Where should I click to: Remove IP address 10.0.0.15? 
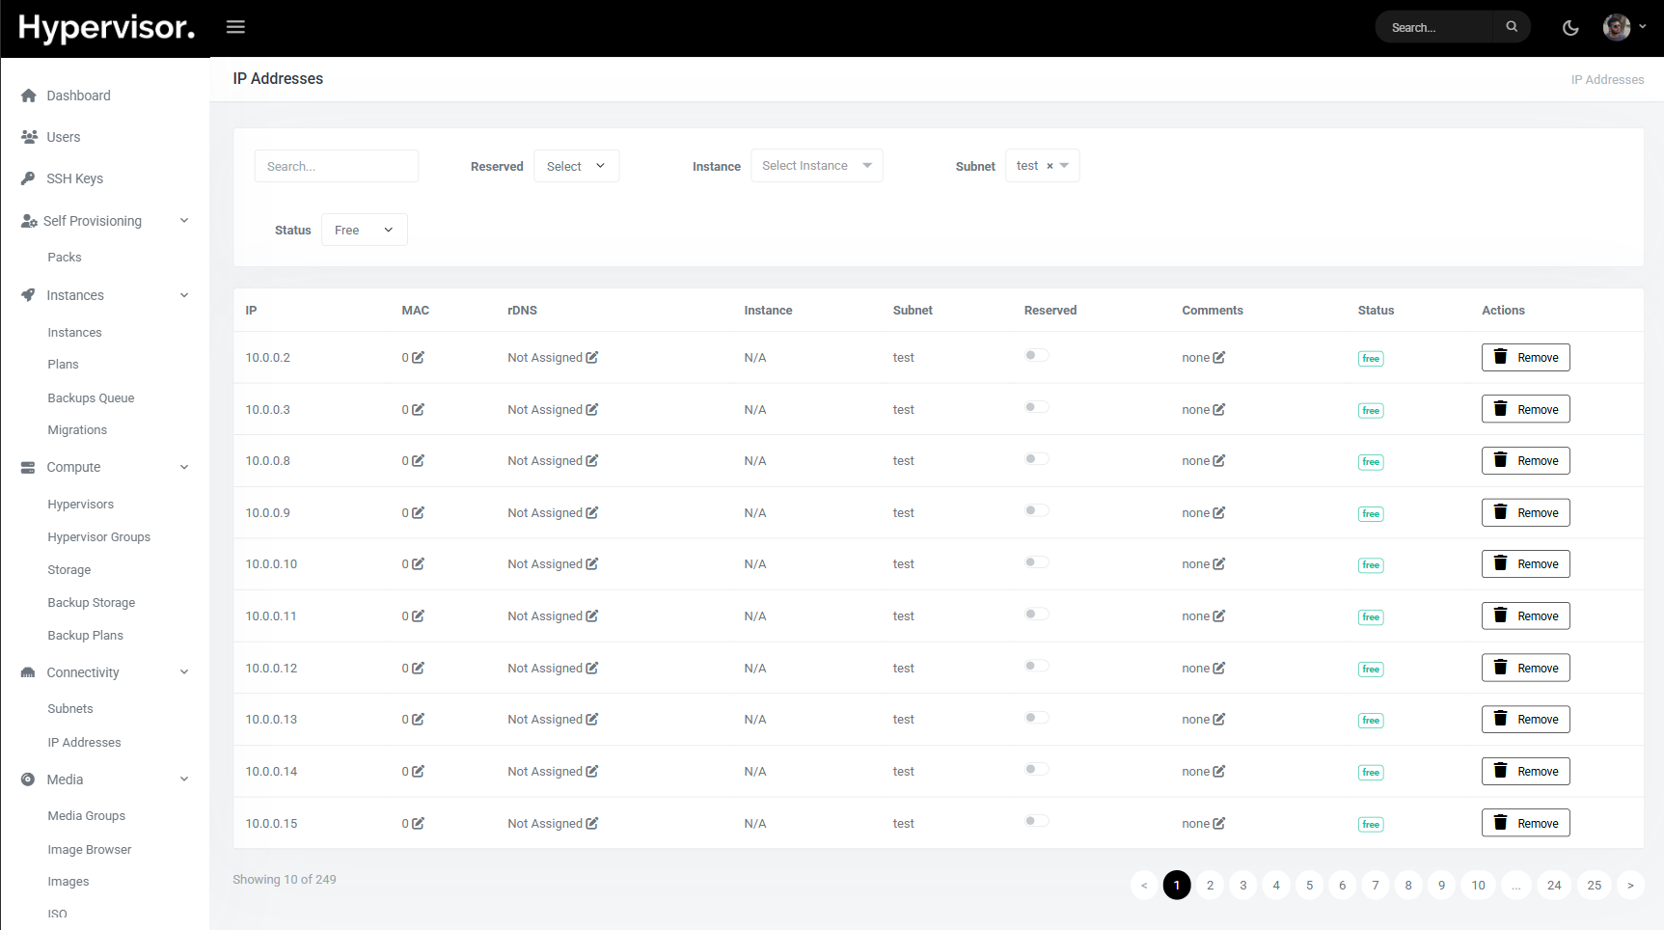[x=1525, y=824]
